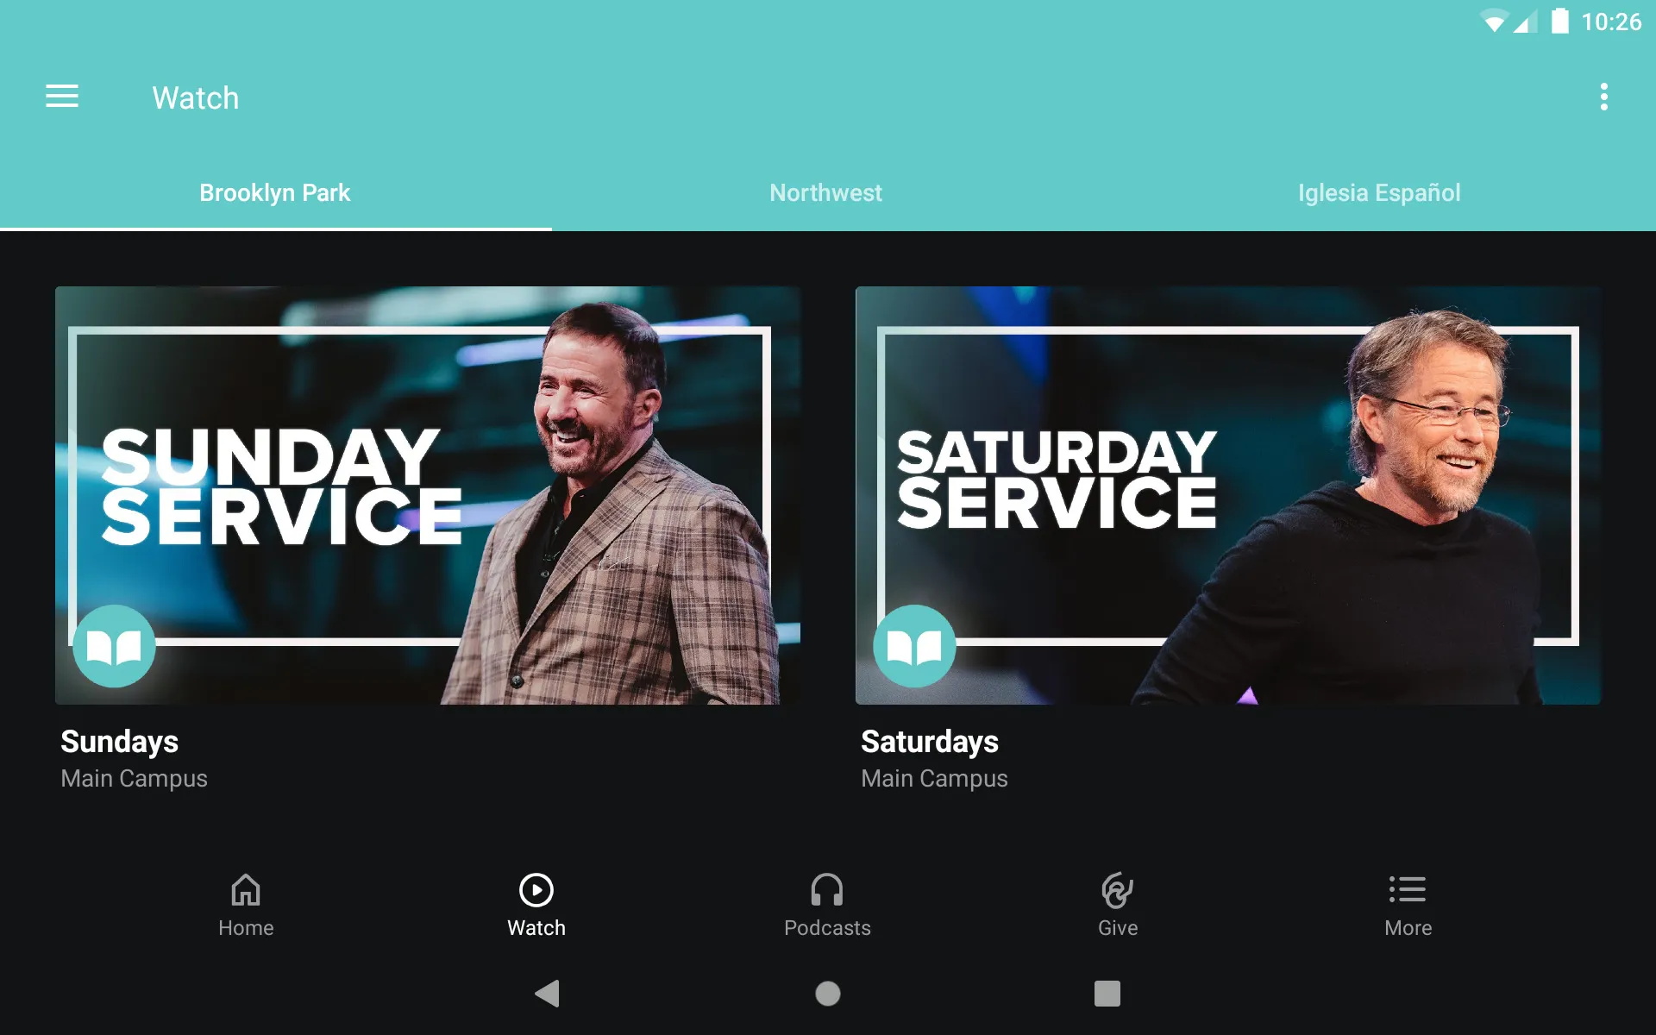Select the Brooklyn Park campus tab
This screenshot has width=1656, height=1035.
pos(275,192)
